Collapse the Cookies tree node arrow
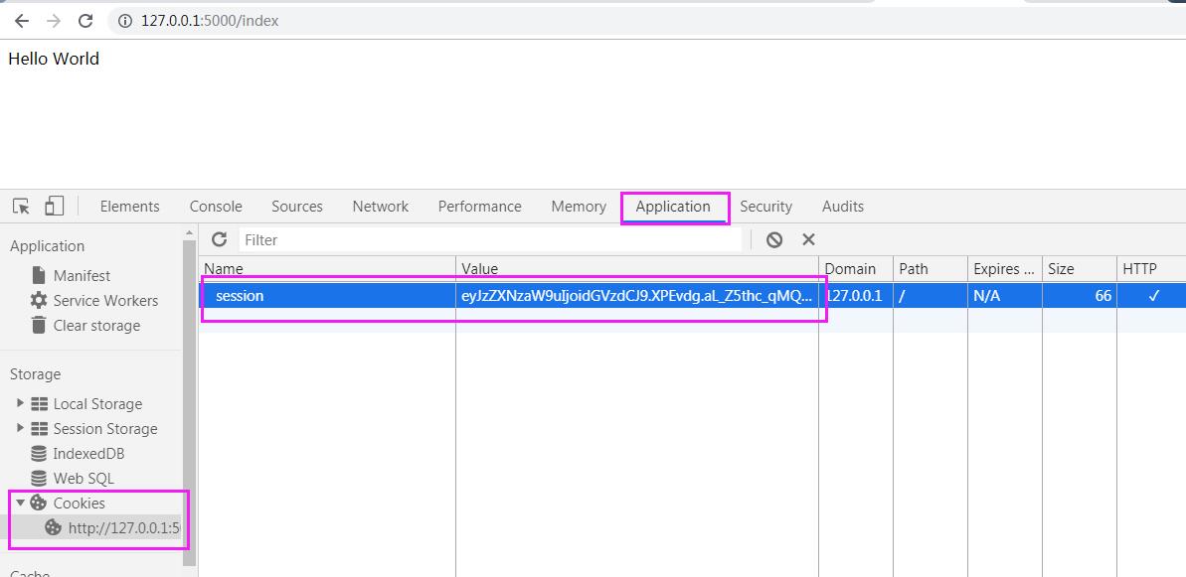 pyautogui.click(x=21, y=503)
